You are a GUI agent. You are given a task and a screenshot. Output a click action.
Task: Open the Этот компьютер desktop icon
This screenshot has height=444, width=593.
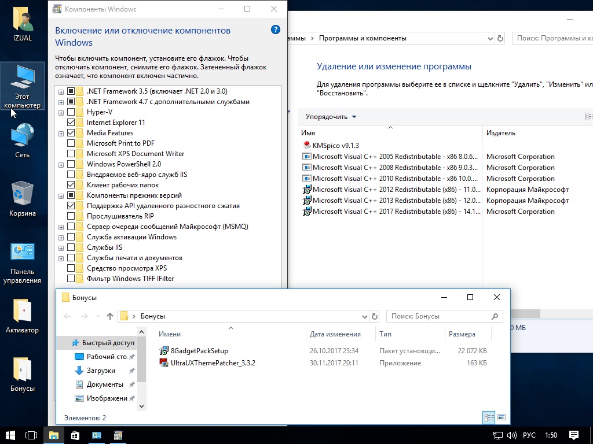point(23,86)
